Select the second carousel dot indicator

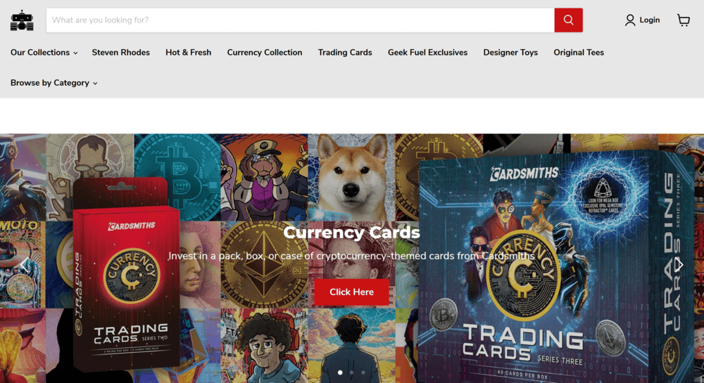(351, 372)
